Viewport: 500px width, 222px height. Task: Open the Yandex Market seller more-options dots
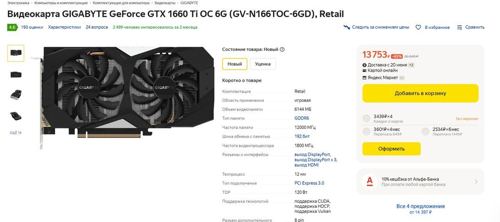[402, 78]
